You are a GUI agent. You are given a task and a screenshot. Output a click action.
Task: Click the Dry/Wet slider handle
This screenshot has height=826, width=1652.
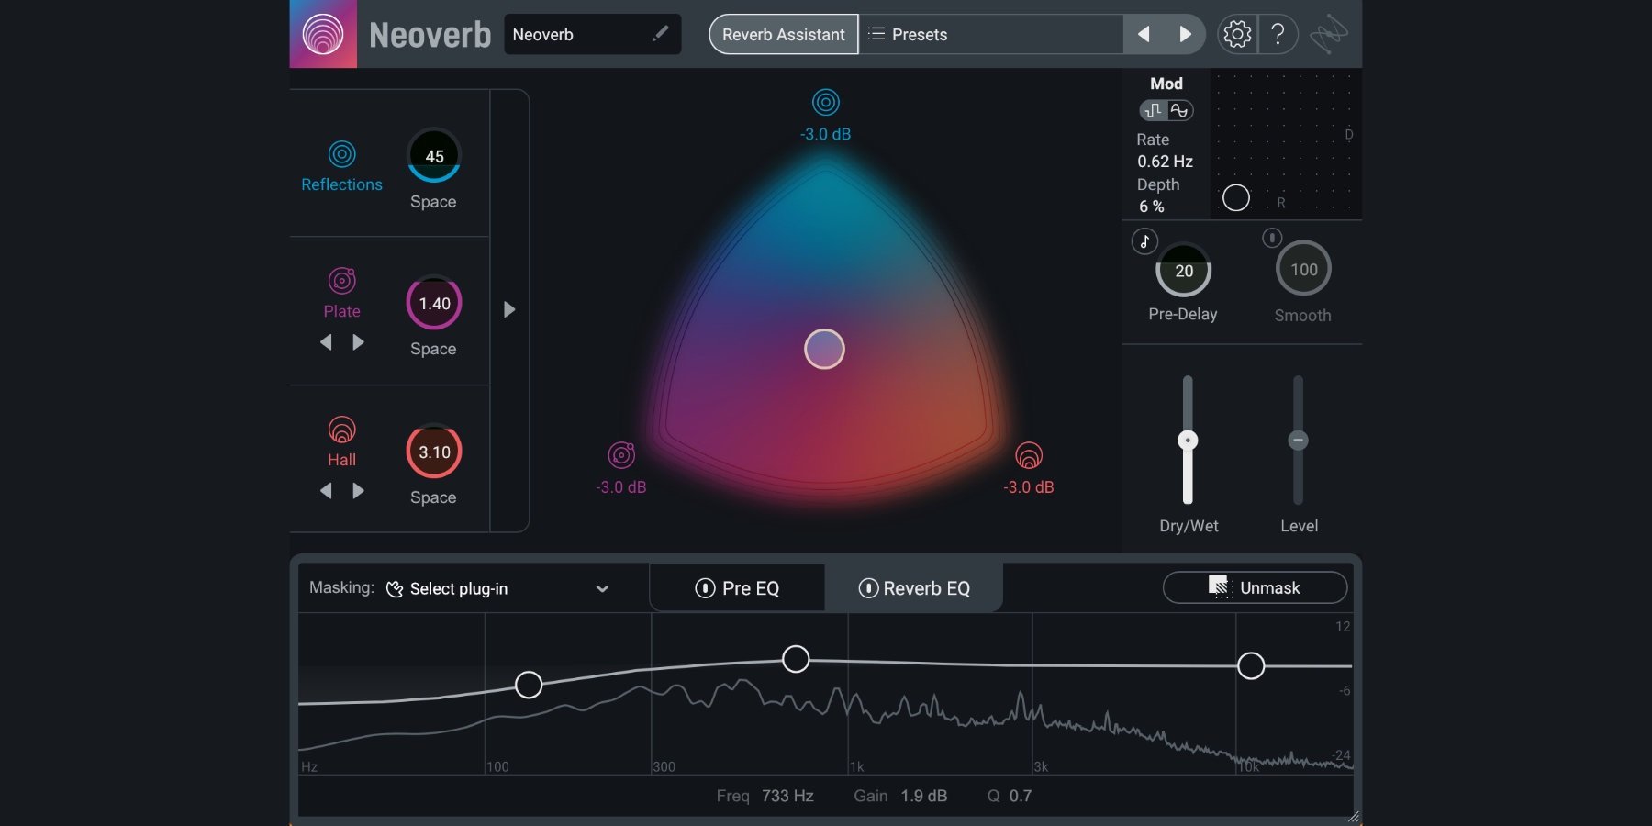[1188, 441]
